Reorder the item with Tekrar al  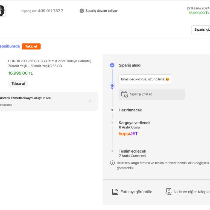(18, 84)
